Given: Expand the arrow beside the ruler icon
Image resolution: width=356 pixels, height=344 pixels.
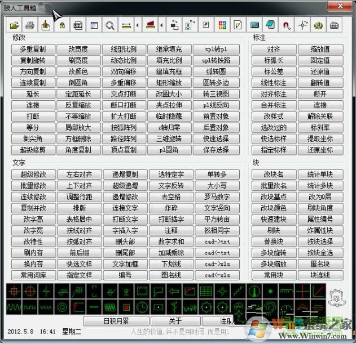Looking at the screenshot, I should click(137, 25).
